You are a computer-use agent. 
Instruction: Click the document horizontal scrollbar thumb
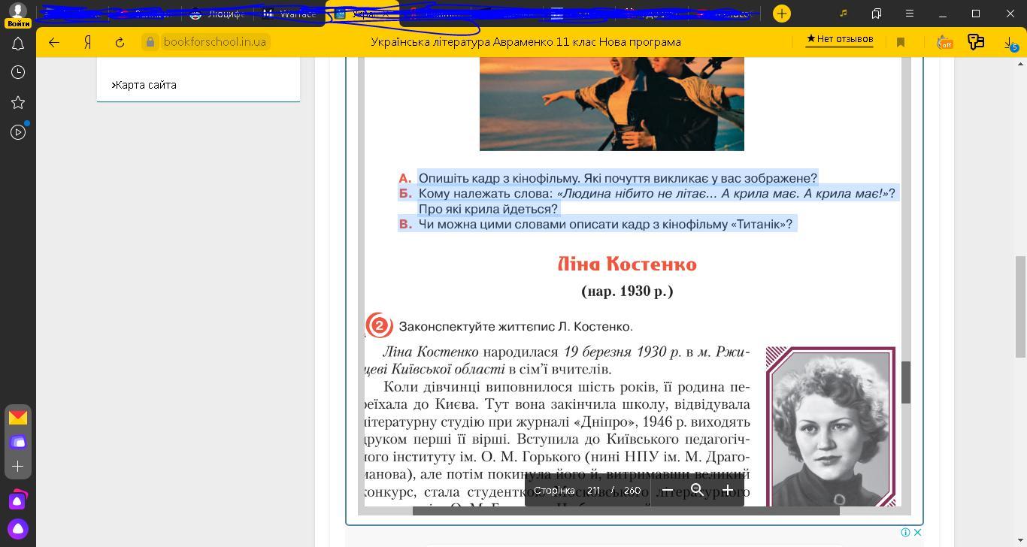pos(626,511)
